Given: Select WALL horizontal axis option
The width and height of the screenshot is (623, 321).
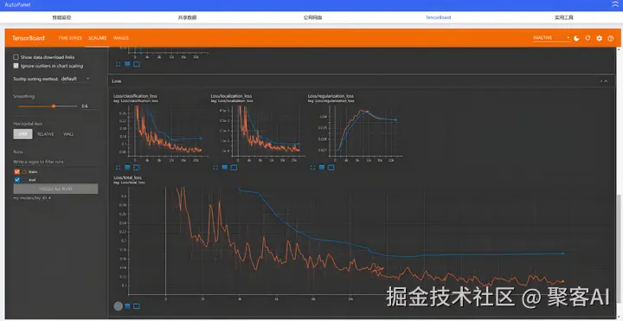Looking at the screenshot, I should pos(68,134).
